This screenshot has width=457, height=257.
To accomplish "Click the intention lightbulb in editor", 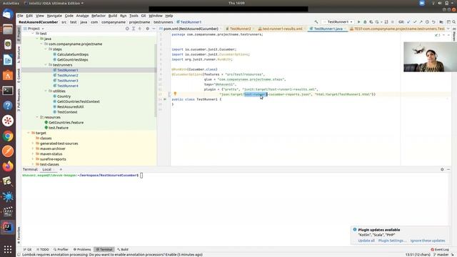I will (175, 94).
